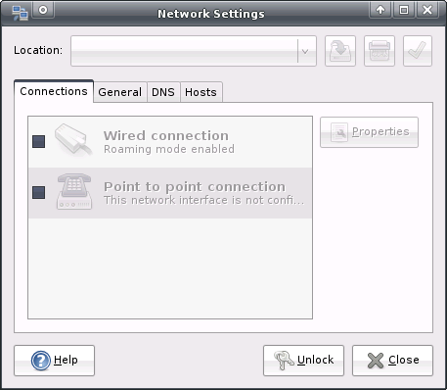Open the DNS tab
This screenshot has width=447, height=390.
[x=163, y=92]
